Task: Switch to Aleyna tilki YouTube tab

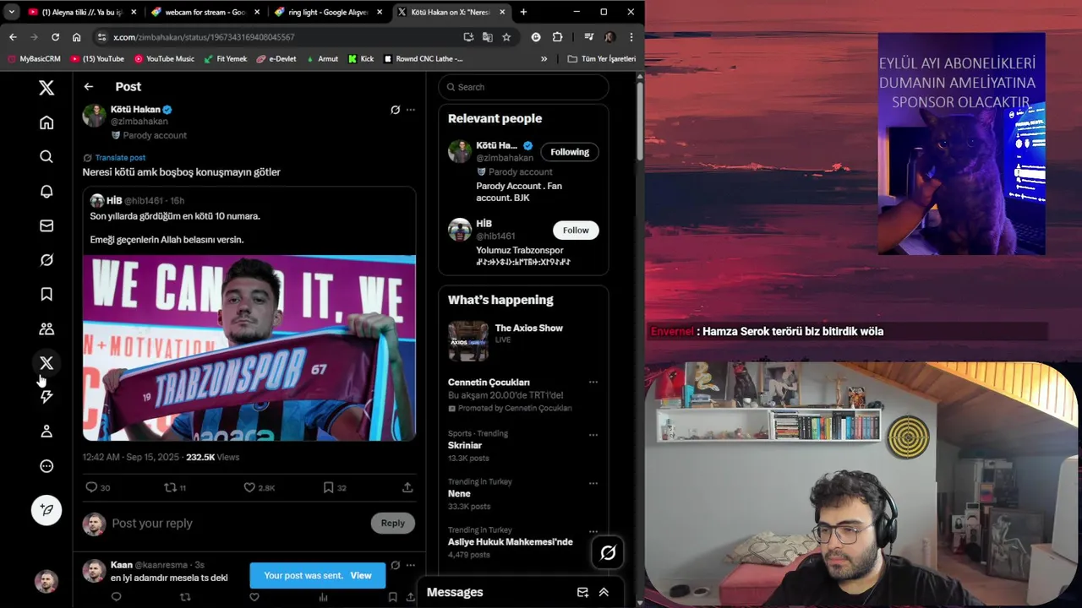Action: (81, 12)
